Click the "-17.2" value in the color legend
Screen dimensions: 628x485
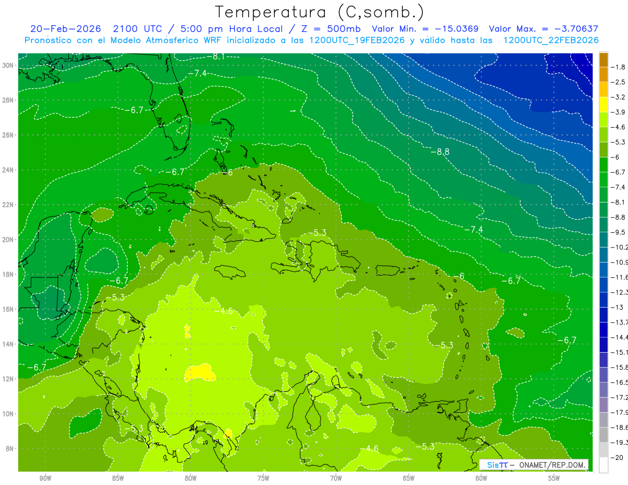pyautogui.click(x=620, y=397)
